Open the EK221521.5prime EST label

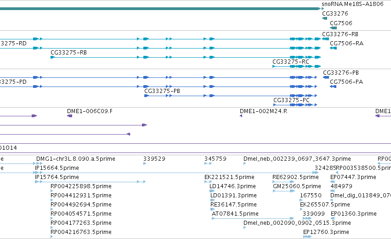[229, 177]
